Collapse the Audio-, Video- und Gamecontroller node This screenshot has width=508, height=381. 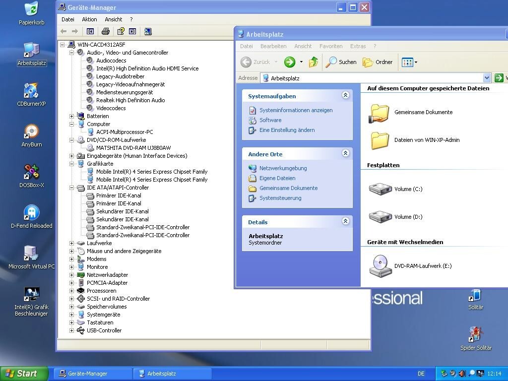coord(71,53)
